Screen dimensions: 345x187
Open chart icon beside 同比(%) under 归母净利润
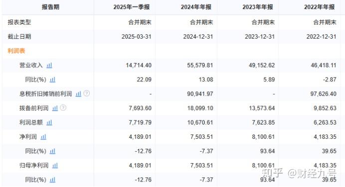(52, 180)
